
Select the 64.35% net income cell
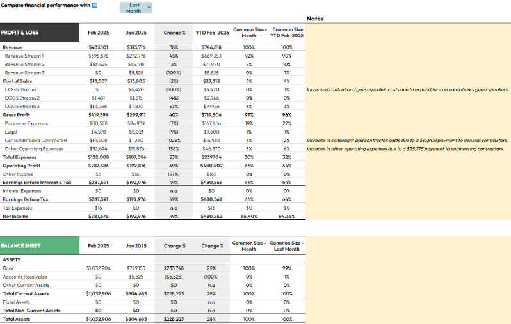[287, 217]
